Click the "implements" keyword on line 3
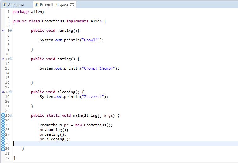 click(x=77, y=21)
